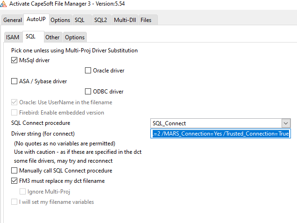Image resolution: width=297 pixels, height=223 pixels.
Task: Uncheck the MsSql driver checkbox
Action: [14, 60]
